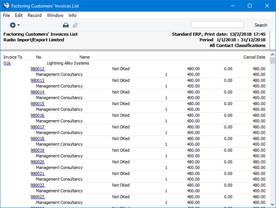Open invoice 980023
276x208 pixels.
(x=38, y=197)
